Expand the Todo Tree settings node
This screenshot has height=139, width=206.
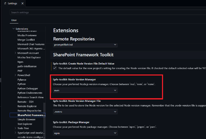15,128
